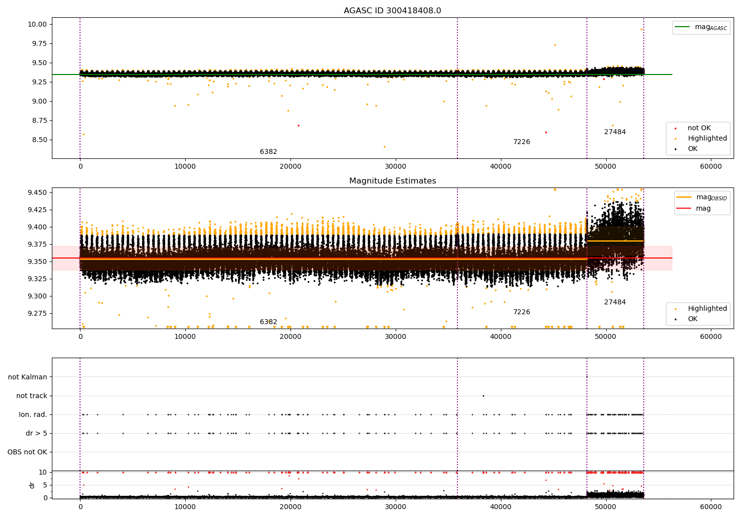Click the "9.300" y-axis tick label
The width and height of the screenshot is (741, 518).
37,296
